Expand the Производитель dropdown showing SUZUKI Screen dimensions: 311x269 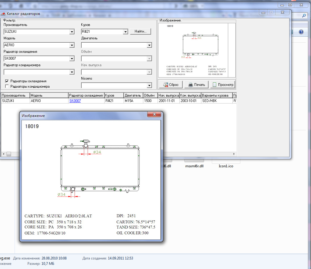71,32
